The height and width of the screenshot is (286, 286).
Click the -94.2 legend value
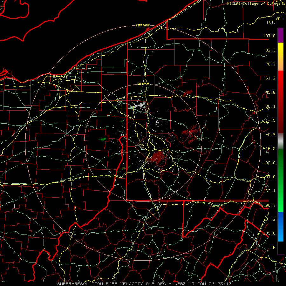click(269, 219)
